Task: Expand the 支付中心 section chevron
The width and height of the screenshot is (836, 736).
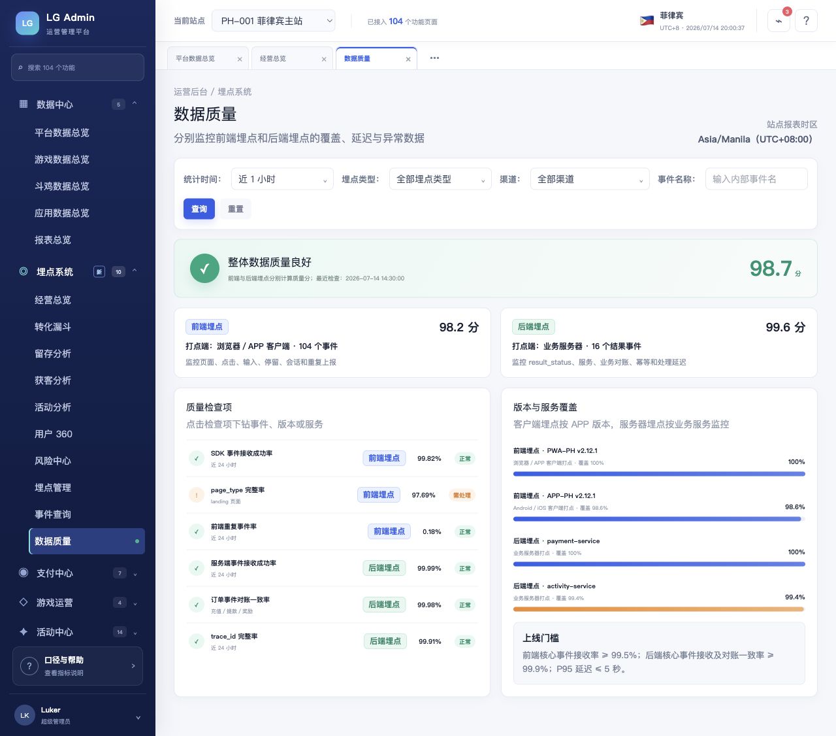Action: point(135,574)
